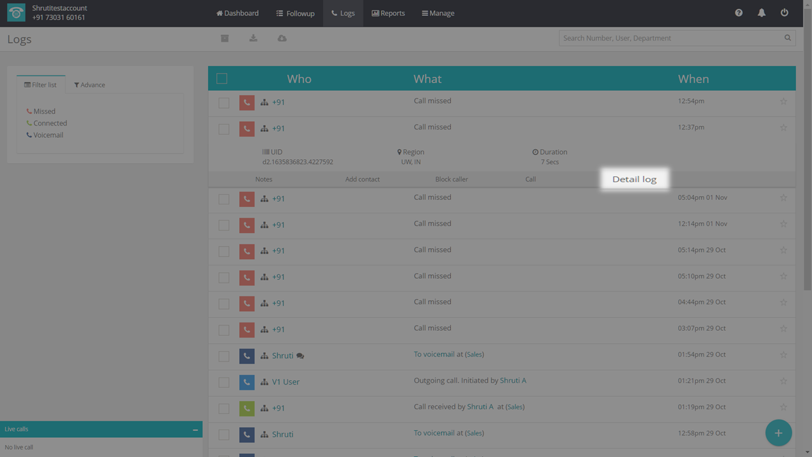The width and height of the screenshot is (812, 457).
Task: Open the notifications bell icon
Action: click(761, 13)
